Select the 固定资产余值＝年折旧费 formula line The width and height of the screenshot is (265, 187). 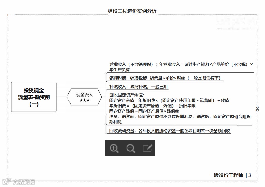point(169,100)
